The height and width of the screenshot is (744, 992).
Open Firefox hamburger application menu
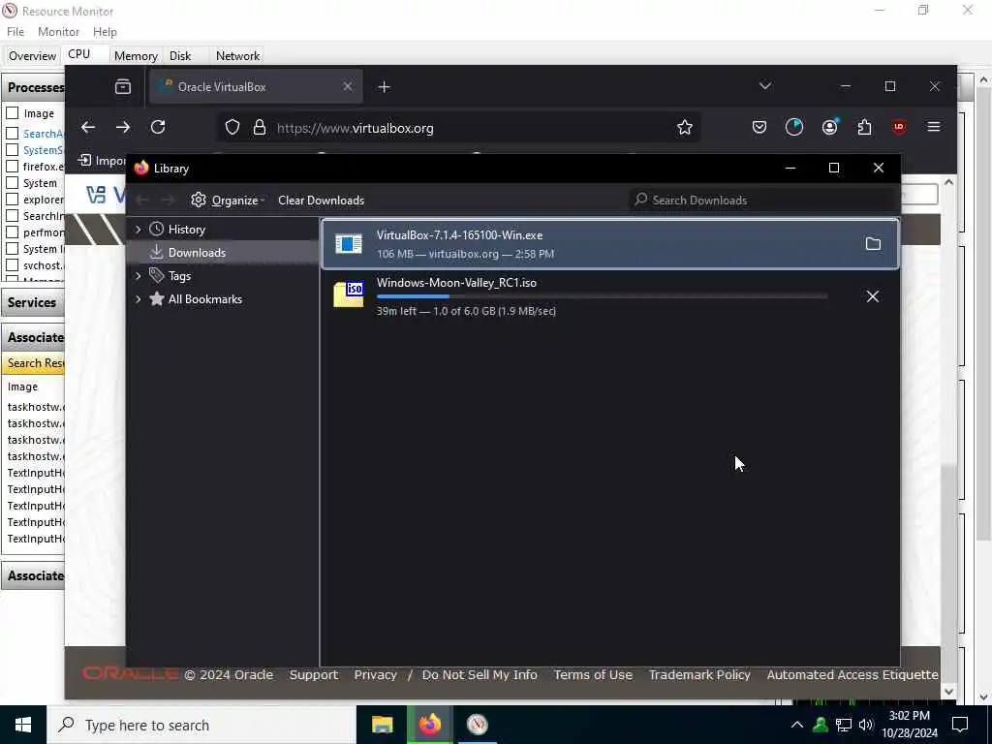coord(934,127)
